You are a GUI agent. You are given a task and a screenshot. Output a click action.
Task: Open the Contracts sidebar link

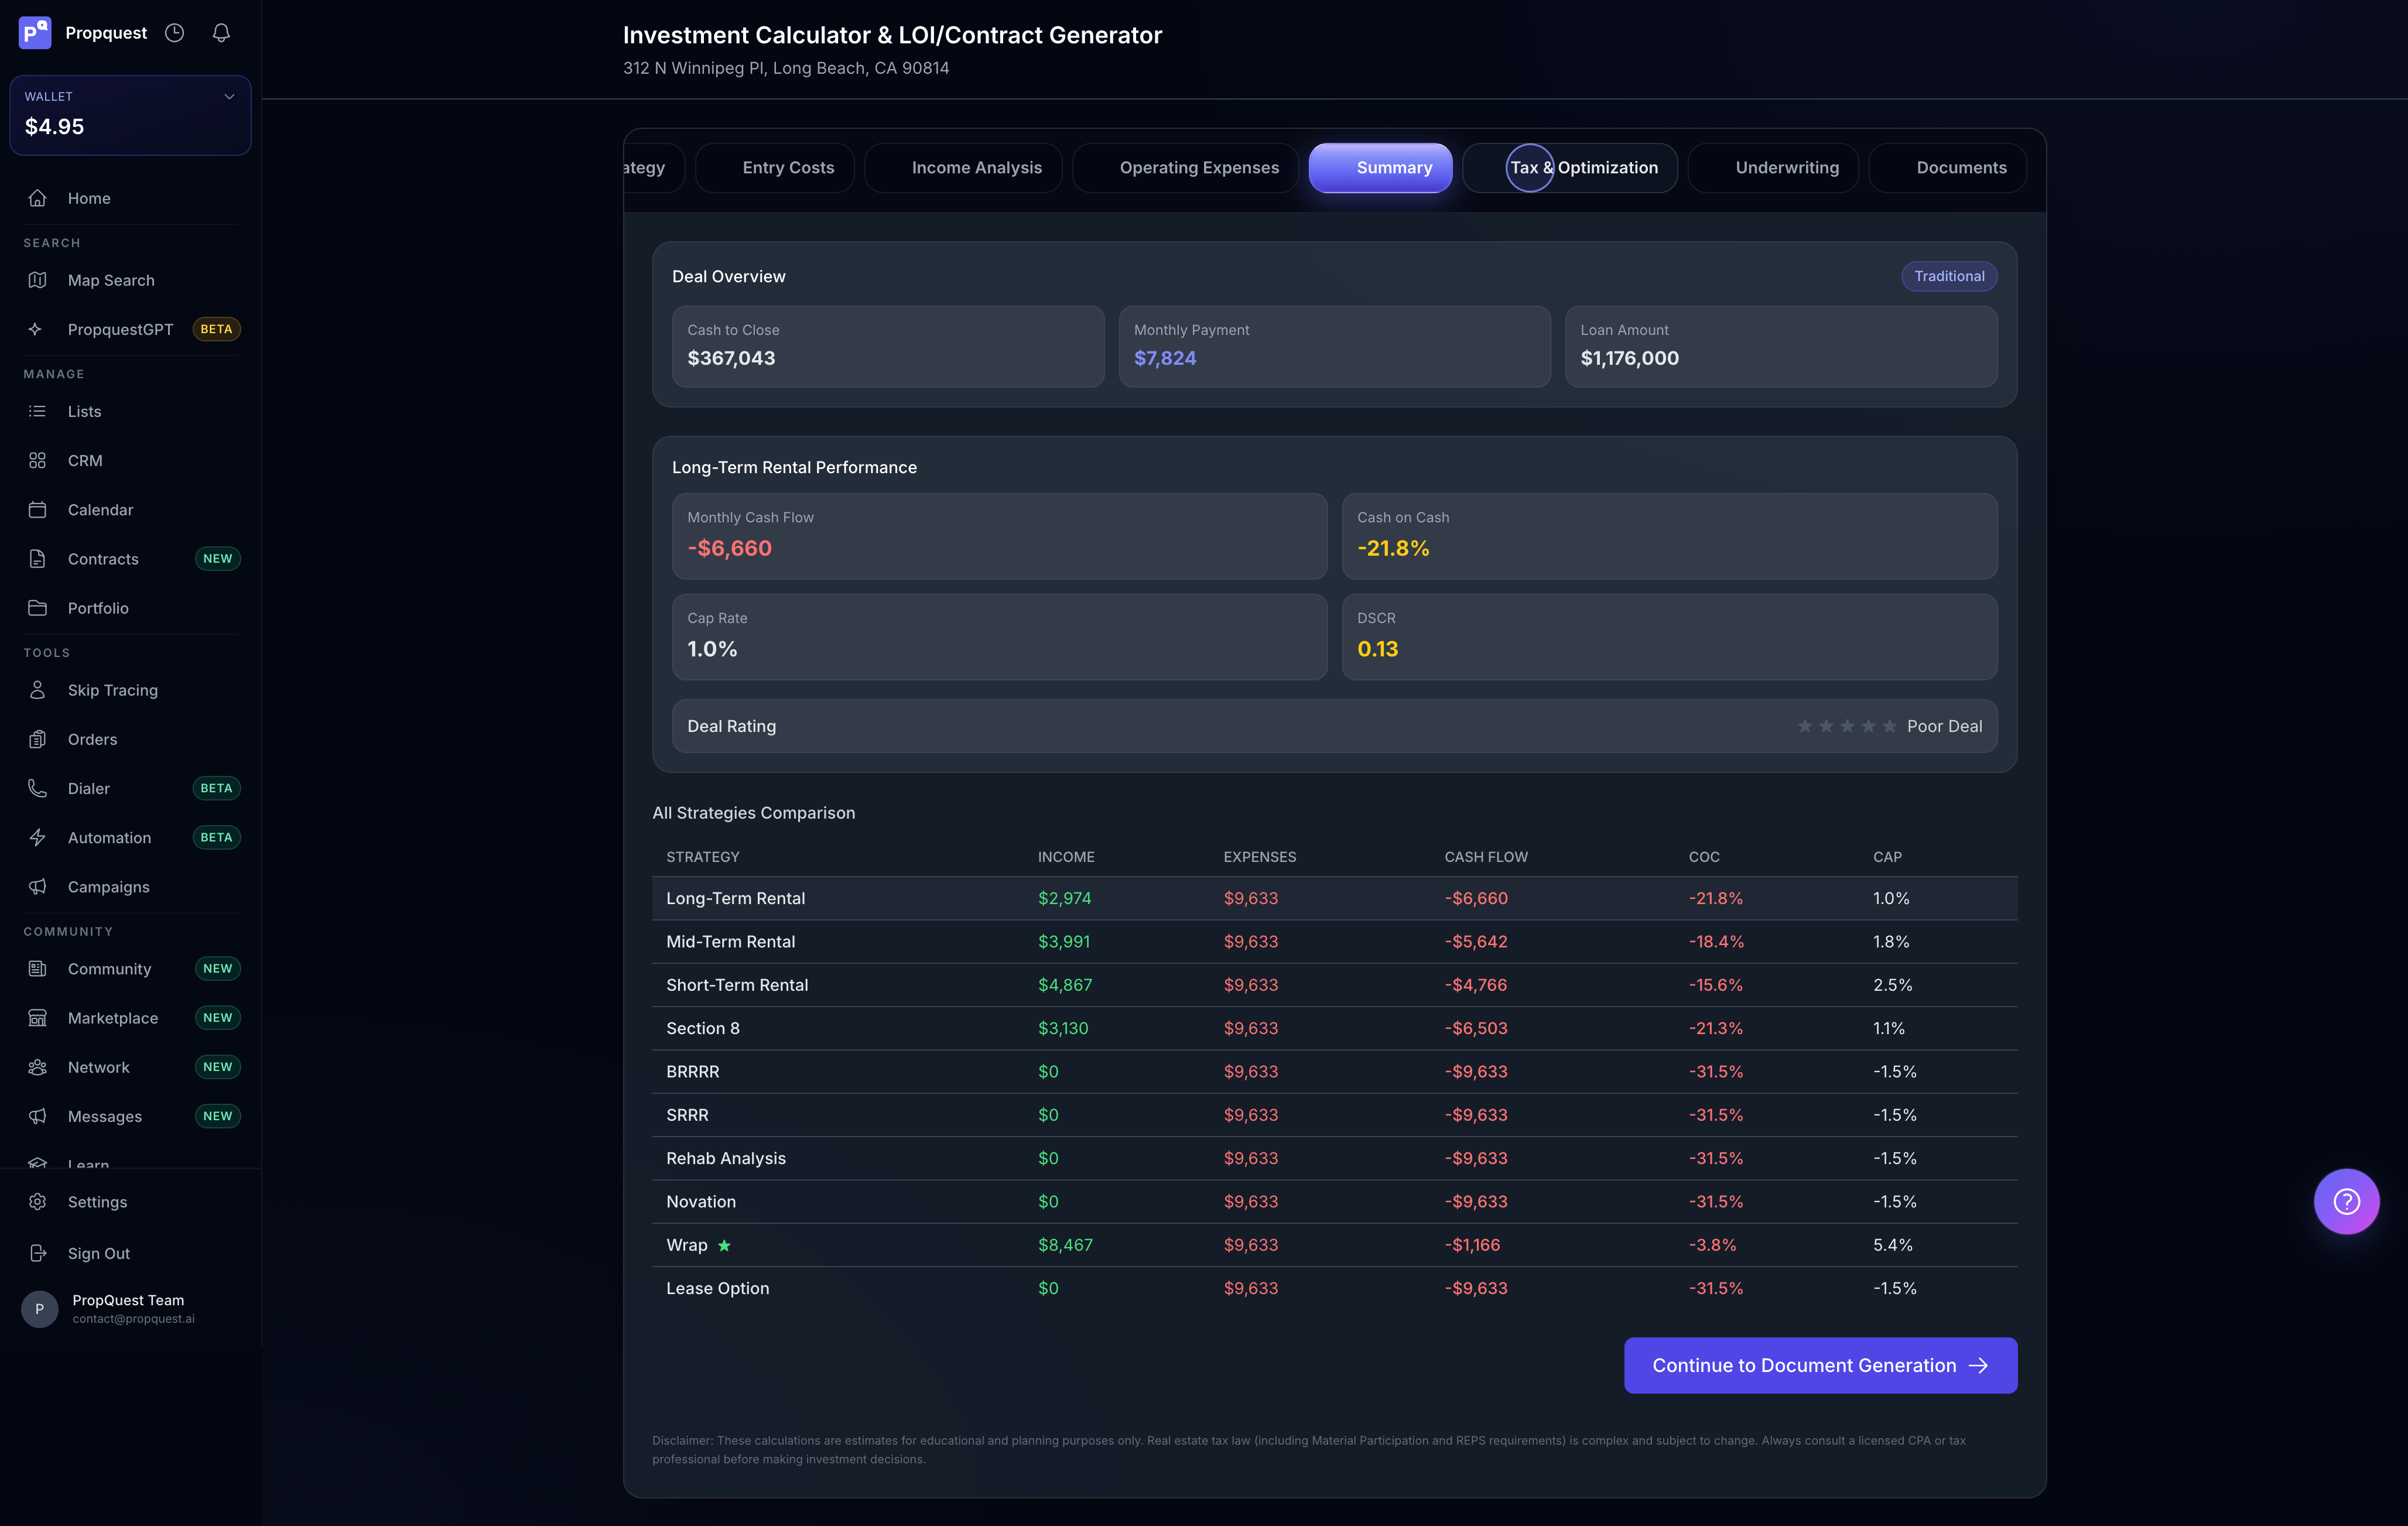tap(131, 559)
